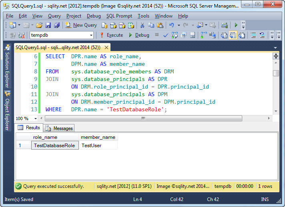Switch to Results to File mode

242,35
